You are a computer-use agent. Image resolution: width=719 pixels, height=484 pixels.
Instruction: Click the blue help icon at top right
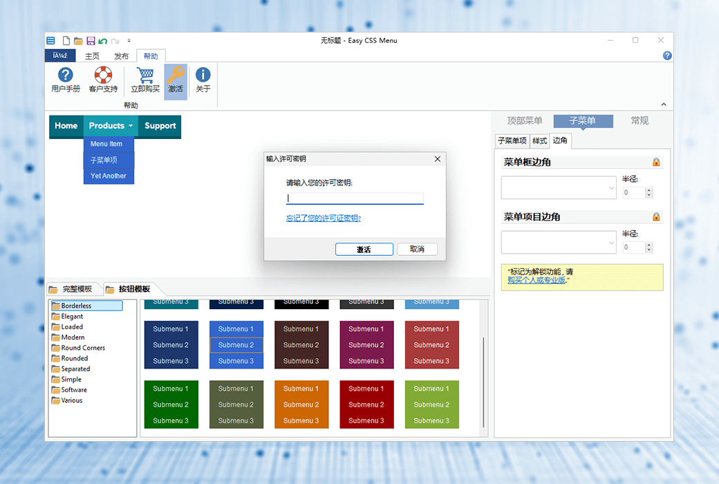(x=667, y=55)
